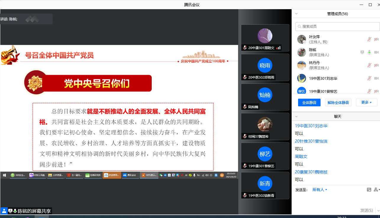Click 19中康301曾柳艺's muted microphone icon

click(x=369, y=91)
